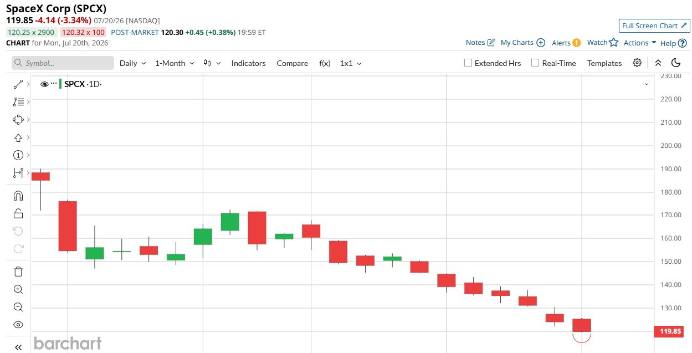Open the Indicators menu
The image size is (692, 353).
pos(248,63)
